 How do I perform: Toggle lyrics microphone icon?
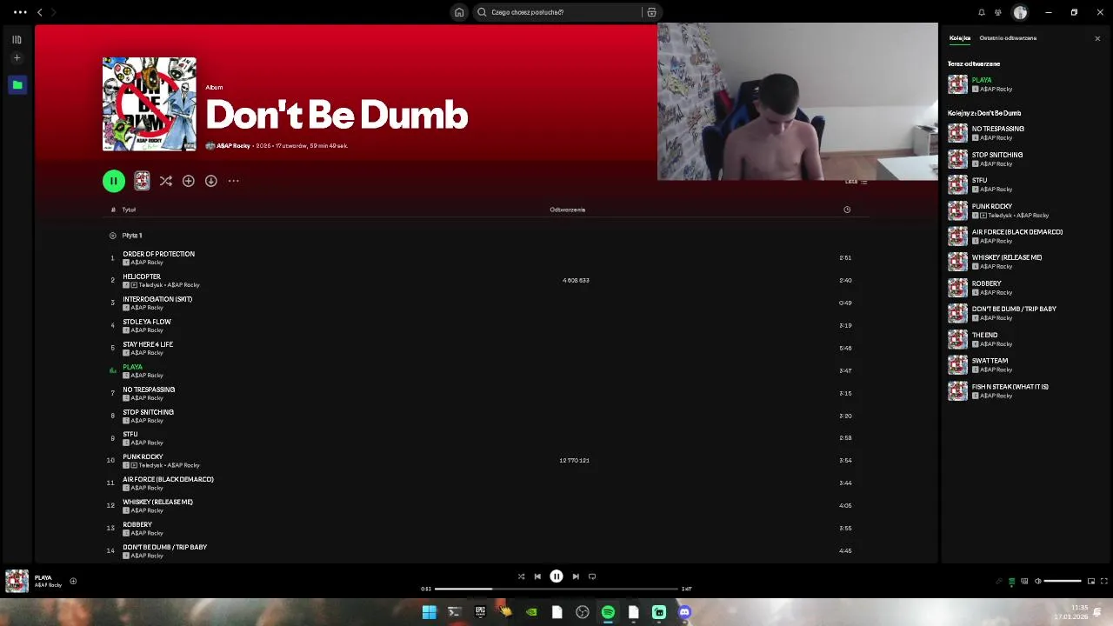[x=998, y=581]
